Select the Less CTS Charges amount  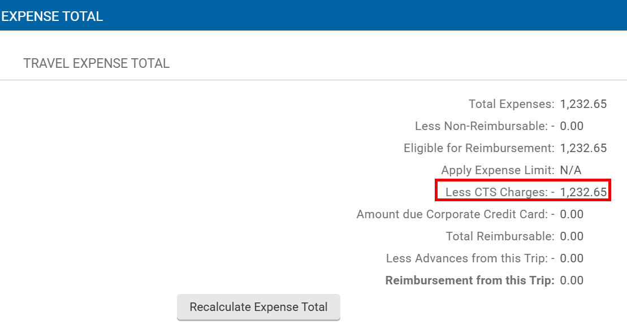[583, 192]
